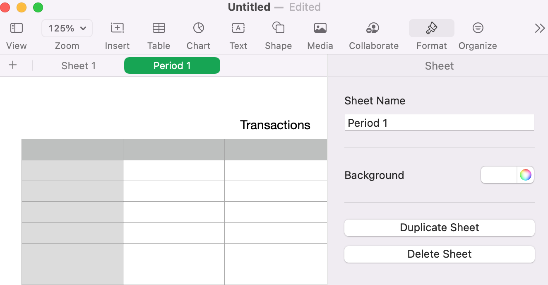Click the Duplicate Sheet button
The image size is (548, 285).
(x=439, y=228)
